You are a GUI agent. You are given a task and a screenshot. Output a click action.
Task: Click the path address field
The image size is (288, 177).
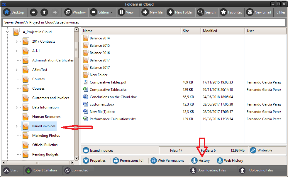click(x=144, y=22)
